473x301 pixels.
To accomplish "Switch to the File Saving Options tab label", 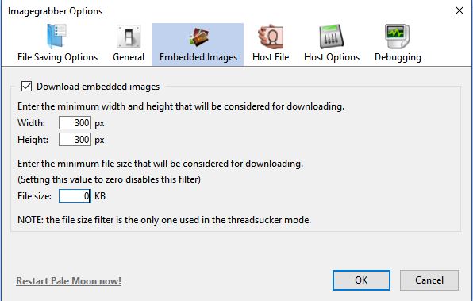I will click(58, 57).
